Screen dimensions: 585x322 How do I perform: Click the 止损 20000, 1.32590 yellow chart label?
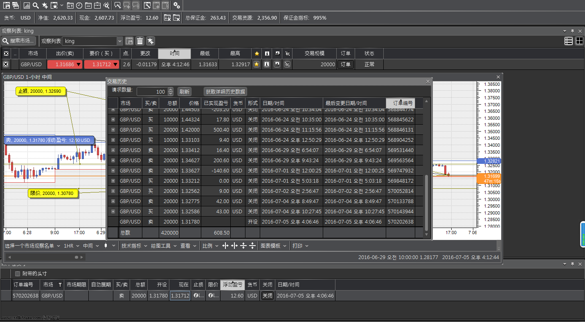[x=41, y=91]
